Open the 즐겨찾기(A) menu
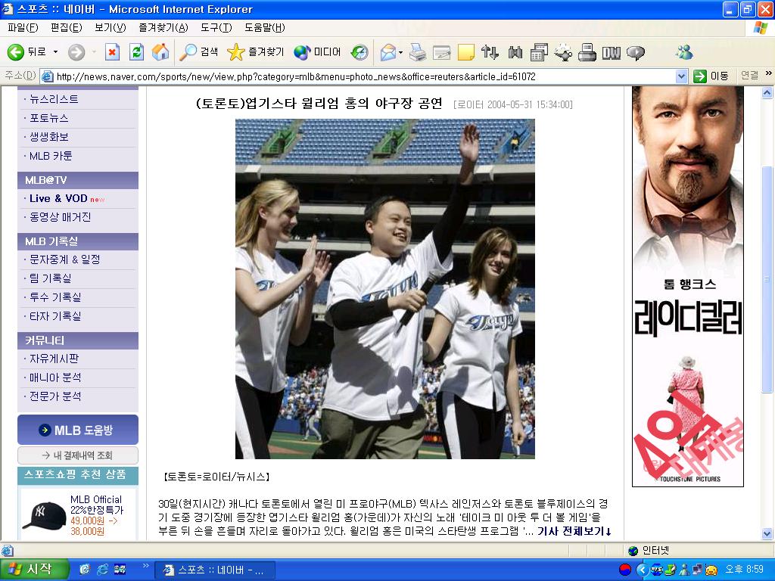The image size is (775, 581). click(163, 28)
